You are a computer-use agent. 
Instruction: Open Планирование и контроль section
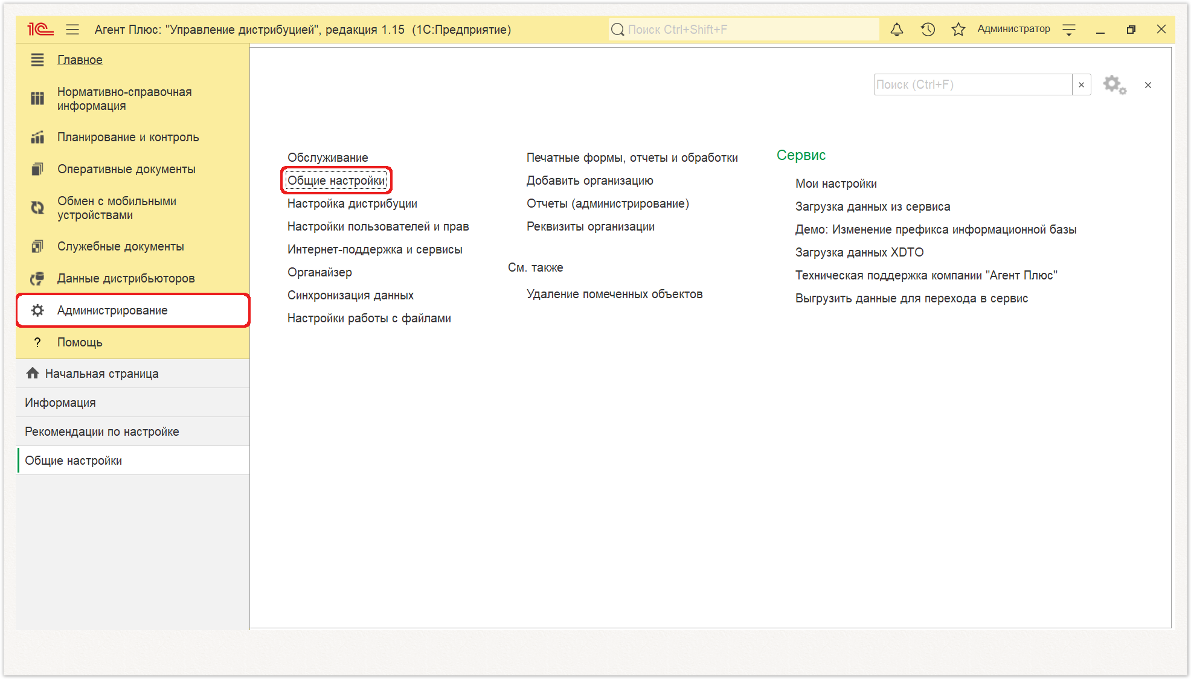[x=128, y=137]
